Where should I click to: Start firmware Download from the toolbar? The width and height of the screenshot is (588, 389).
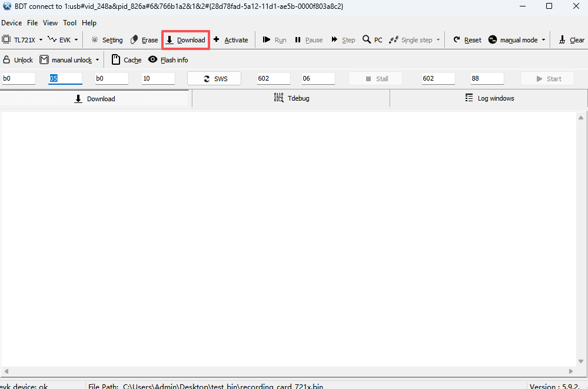coord(185,40)
